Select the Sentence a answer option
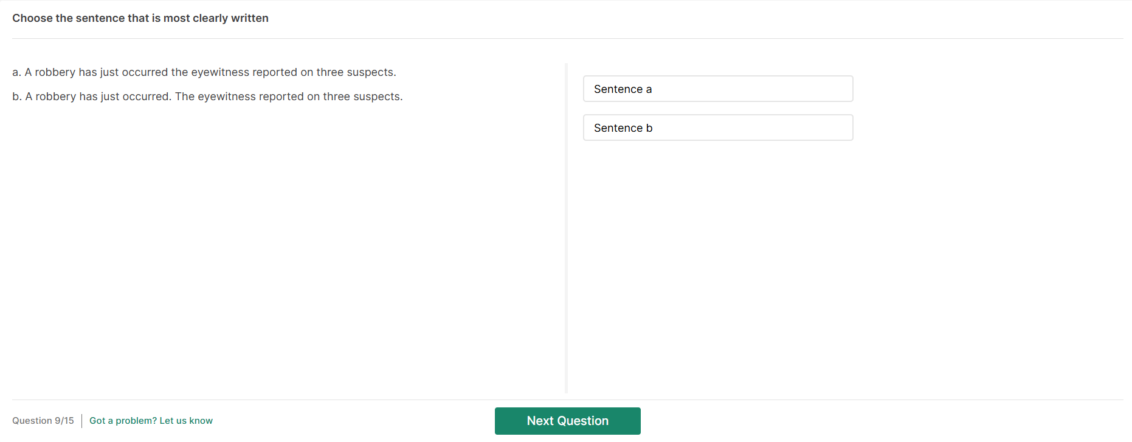This screenshot has height=442, width=1132. [717, 89]
